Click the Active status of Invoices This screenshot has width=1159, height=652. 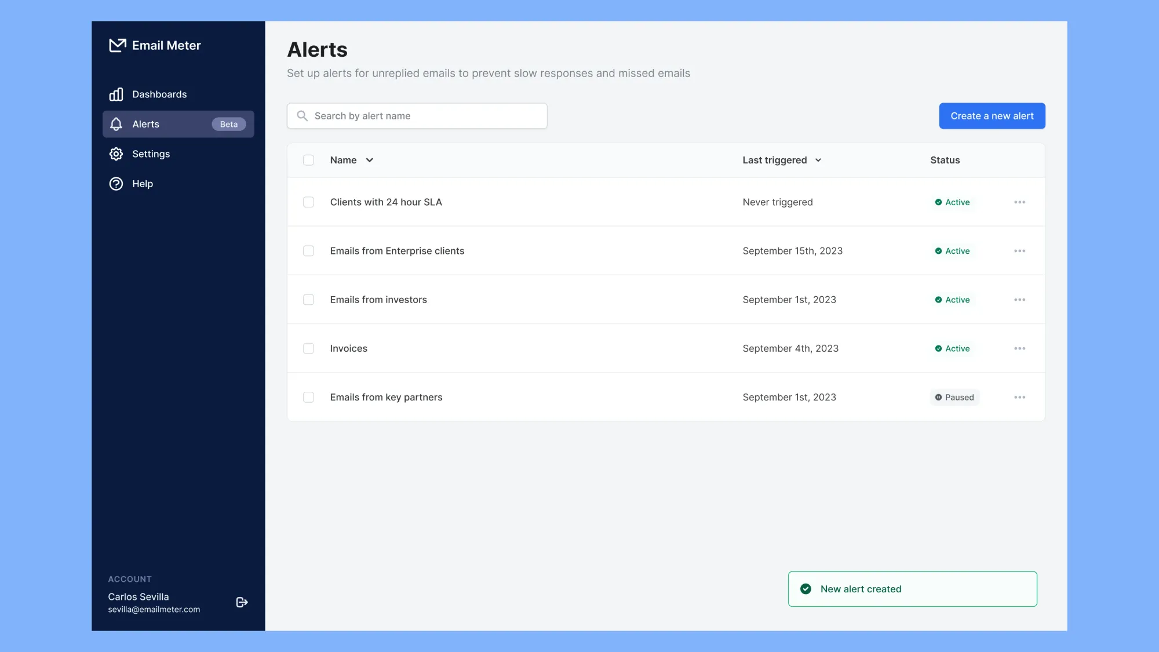click(x=952, y=348)
